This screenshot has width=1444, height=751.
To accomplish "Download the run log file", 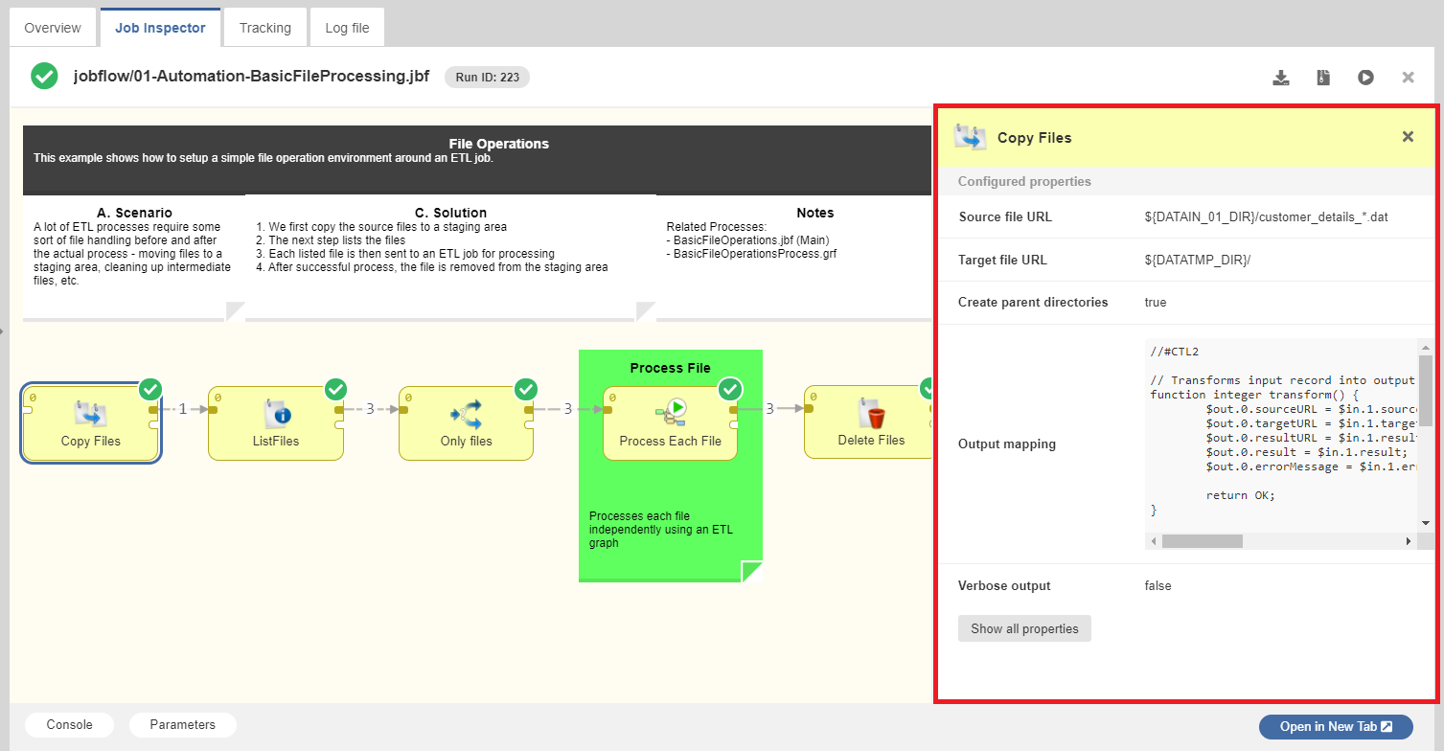I will click(x=1281, y=77).
